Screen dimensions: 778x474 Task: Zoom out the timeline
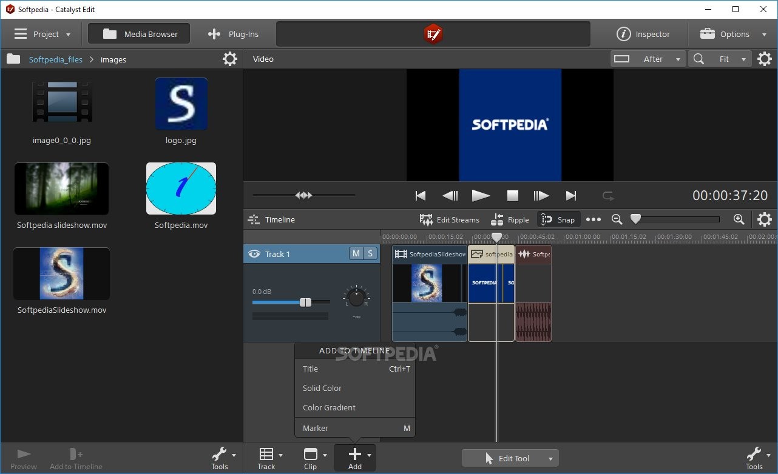pyautogui.click(x=617, y=219)
